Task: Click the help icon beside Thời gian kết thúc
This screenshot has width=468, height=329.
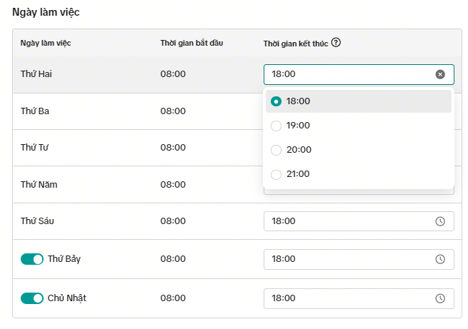Action: click(x=336, y=43)
